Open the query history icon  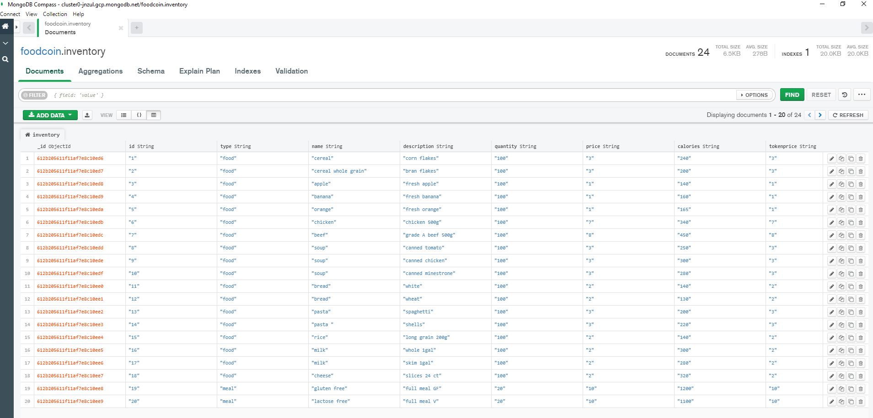coord(845,95)
